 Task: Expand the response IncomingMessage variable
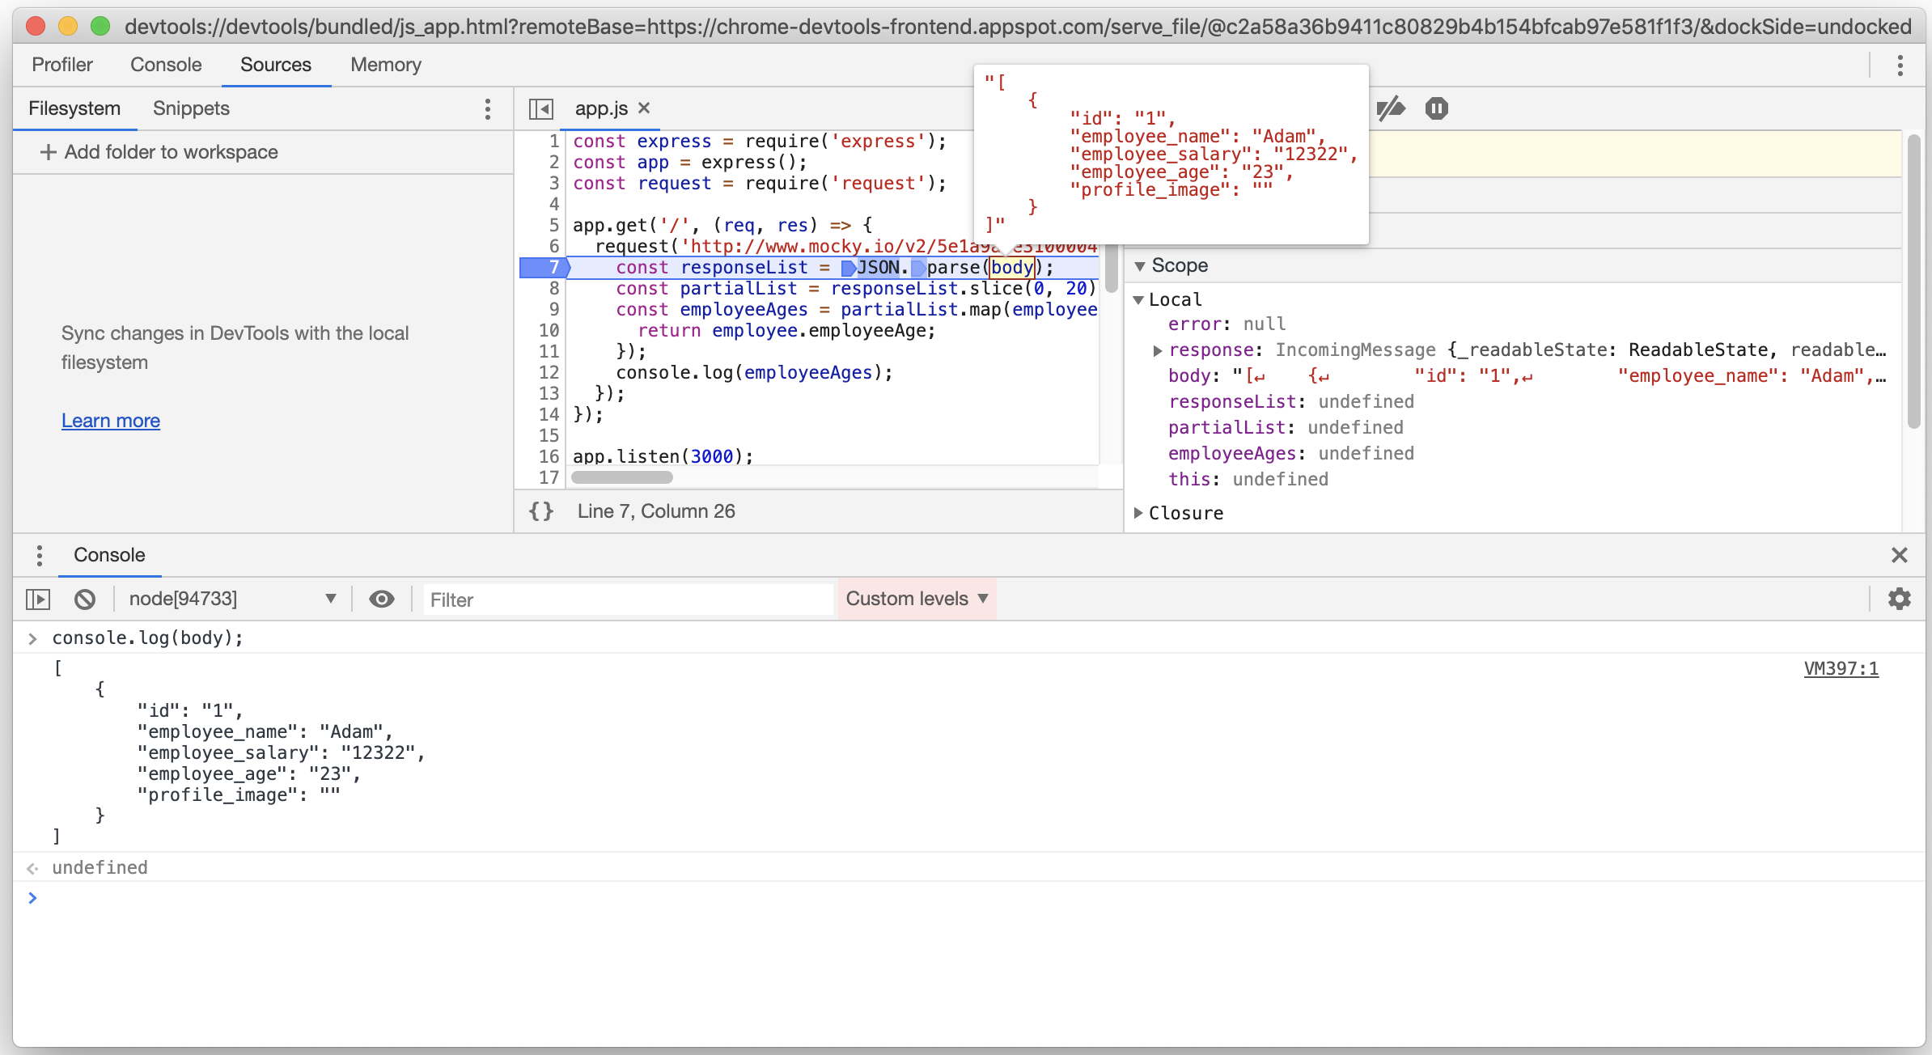pos(1157,350)
